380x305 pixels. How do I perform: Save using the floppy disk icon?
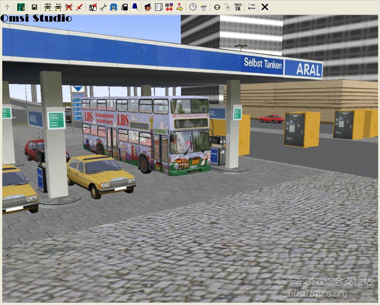pyautogui.click(x=34, y=7)
